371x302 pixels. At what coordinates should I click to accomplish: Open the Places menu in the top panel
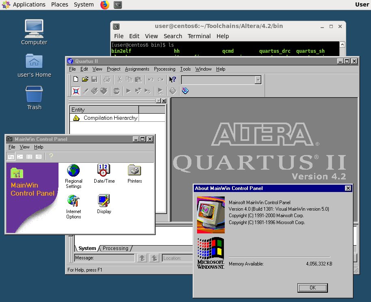60,4
